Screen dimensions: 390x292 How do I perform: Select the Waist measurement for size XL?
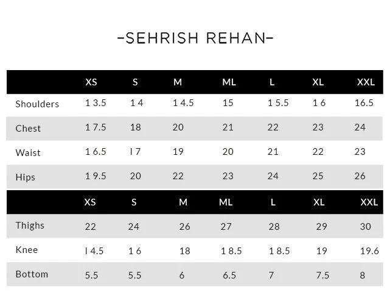[x=318, y=152]
